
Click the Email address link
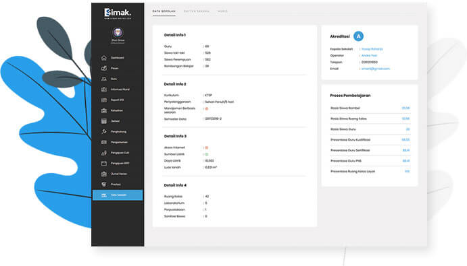pos(376,69)
